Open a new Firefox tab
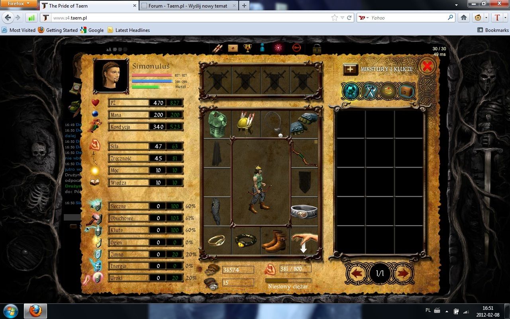The width and height of the screenshot is (510, 319). click(x=244, y=6)
